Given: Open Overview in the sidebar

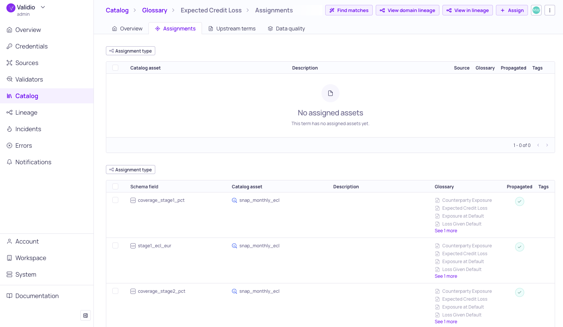Looking at the screenshot, I should click(47, 30).
